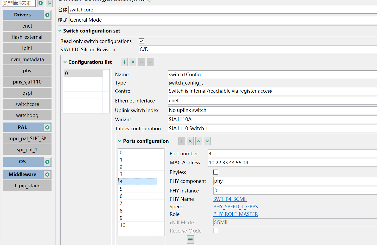Screen dimensions: 377x245
Task: Click the OS section plus icon
Action: (47, 162)
